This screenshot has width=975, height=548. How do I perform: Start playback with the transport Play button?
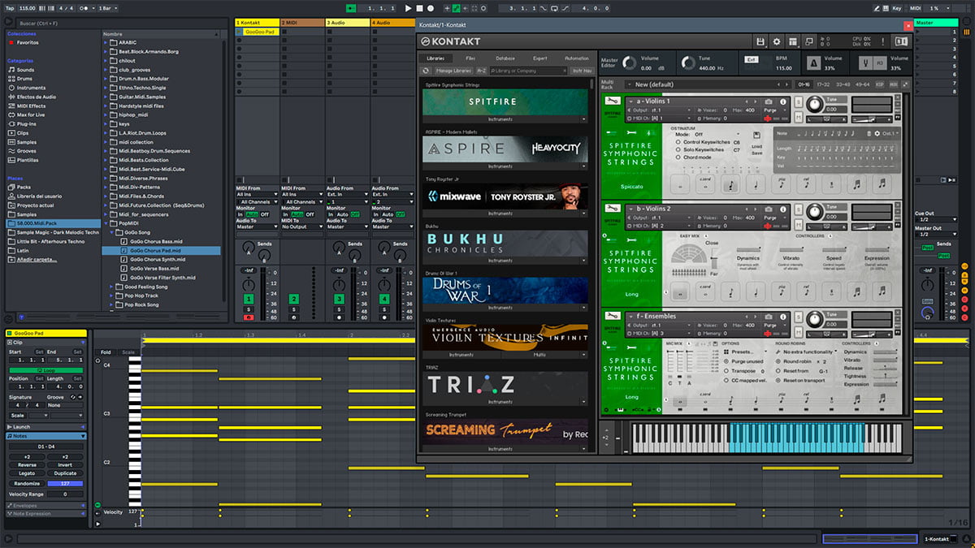(408, 8)
